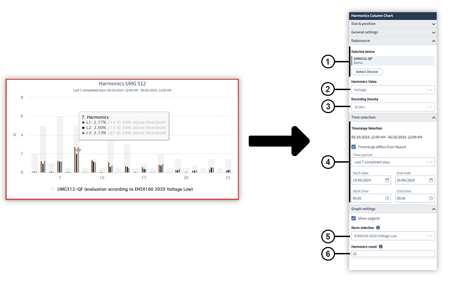The height and width of the screenshot is (281, 451).
Task: Open the Recording Density dropdown
Action: pos(431,107)
